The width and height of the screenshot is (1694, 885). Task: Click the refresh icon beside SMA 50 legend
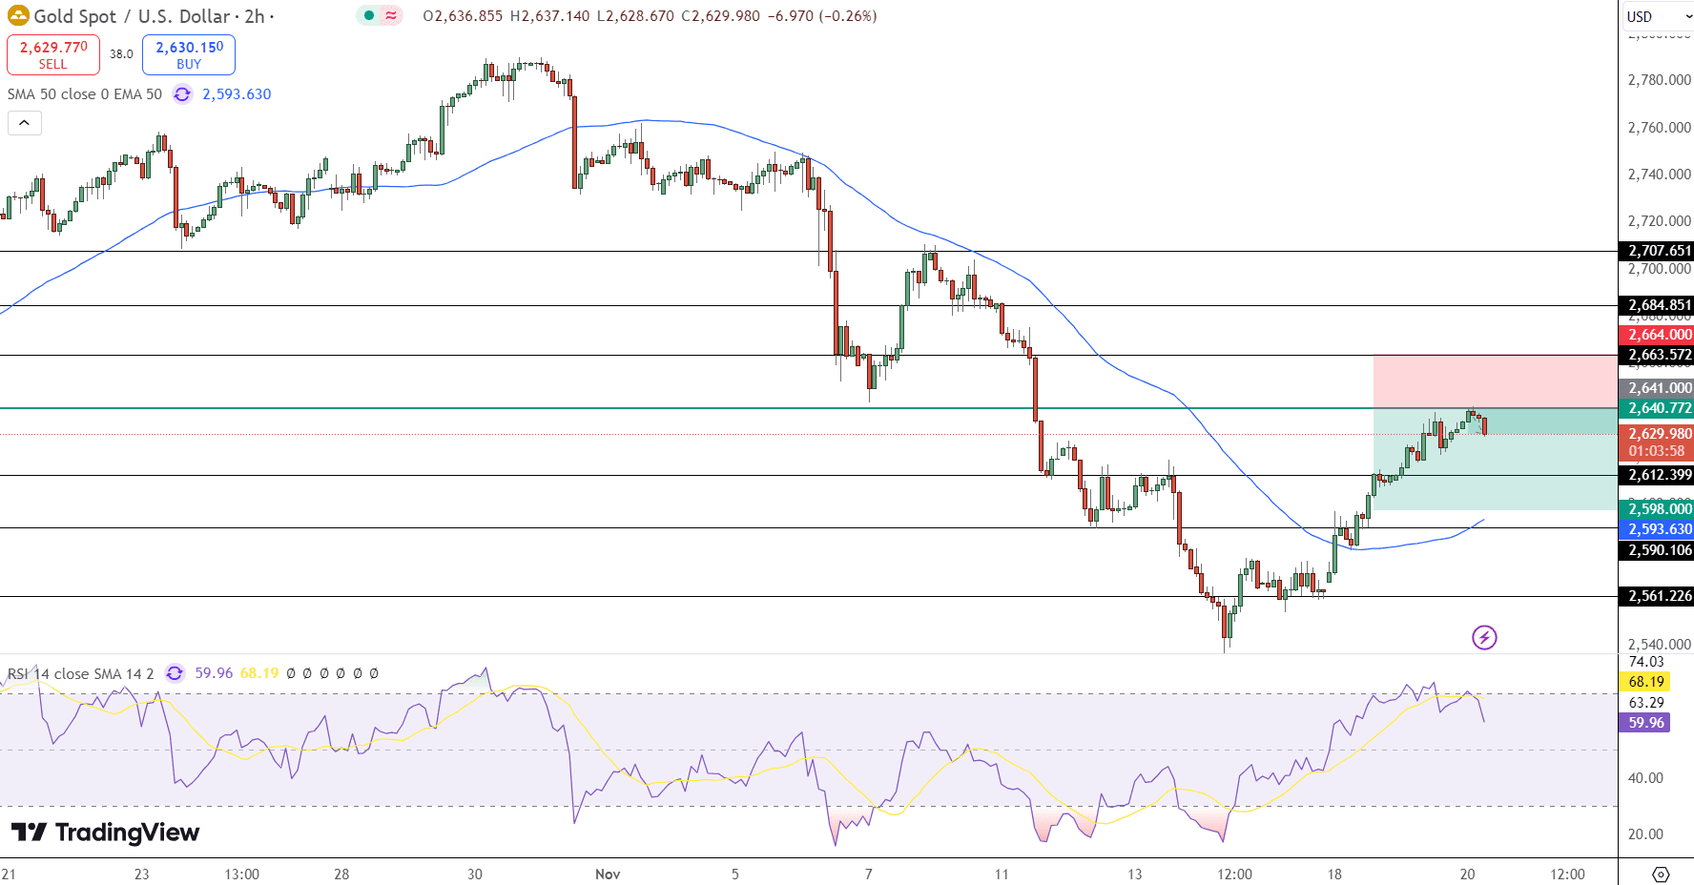pyautogui.click(x=182, y=94)
